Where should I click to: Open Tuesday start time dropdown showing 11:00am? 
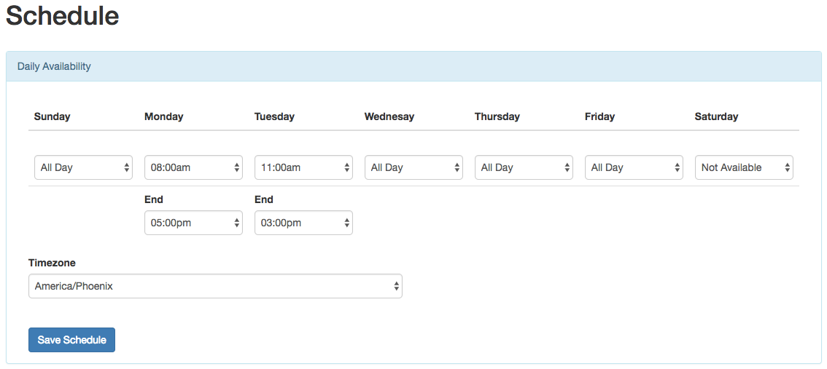coord(304,167)
